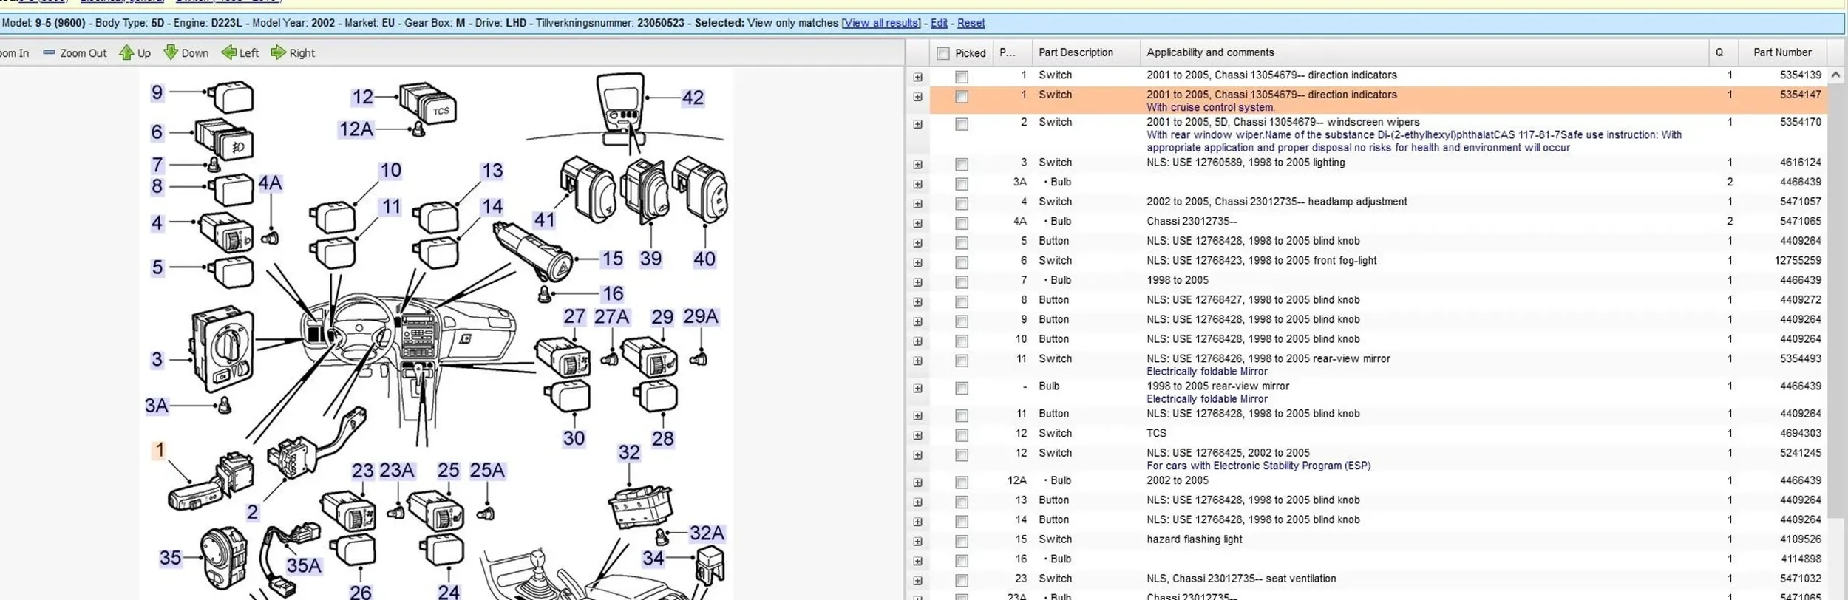Click the Edit link in vehicle bar
This screenshot has height=600, width=1848.
[939, 23]
